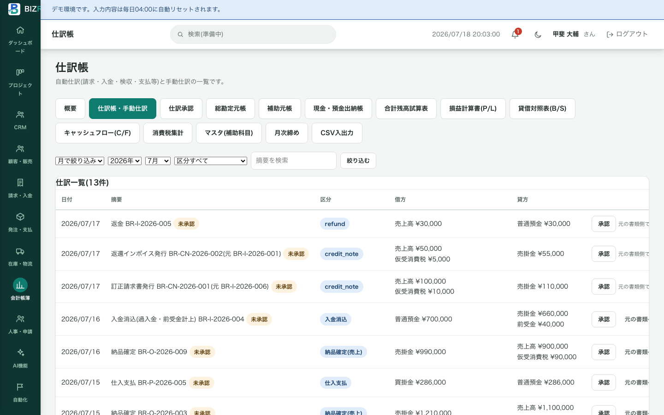Open the 請求・入金 sidebar icon
Viewport: 664px width, 415px height.
tap(20, 183)
